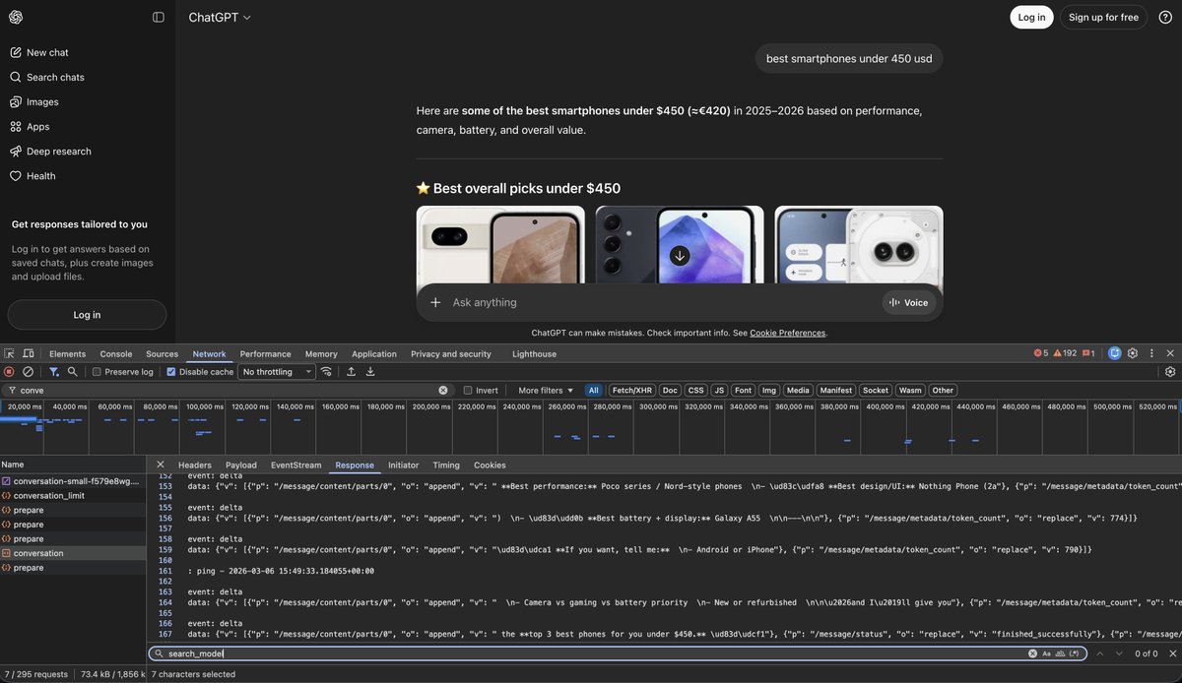Viewport: 1182px width, 683px height.
Task: Stop recording network log (red button)
Action: coord(9,371)
